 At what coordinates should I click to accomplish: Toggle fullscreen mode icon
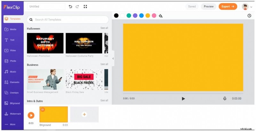pyautogui.click(x=85, y=6)
